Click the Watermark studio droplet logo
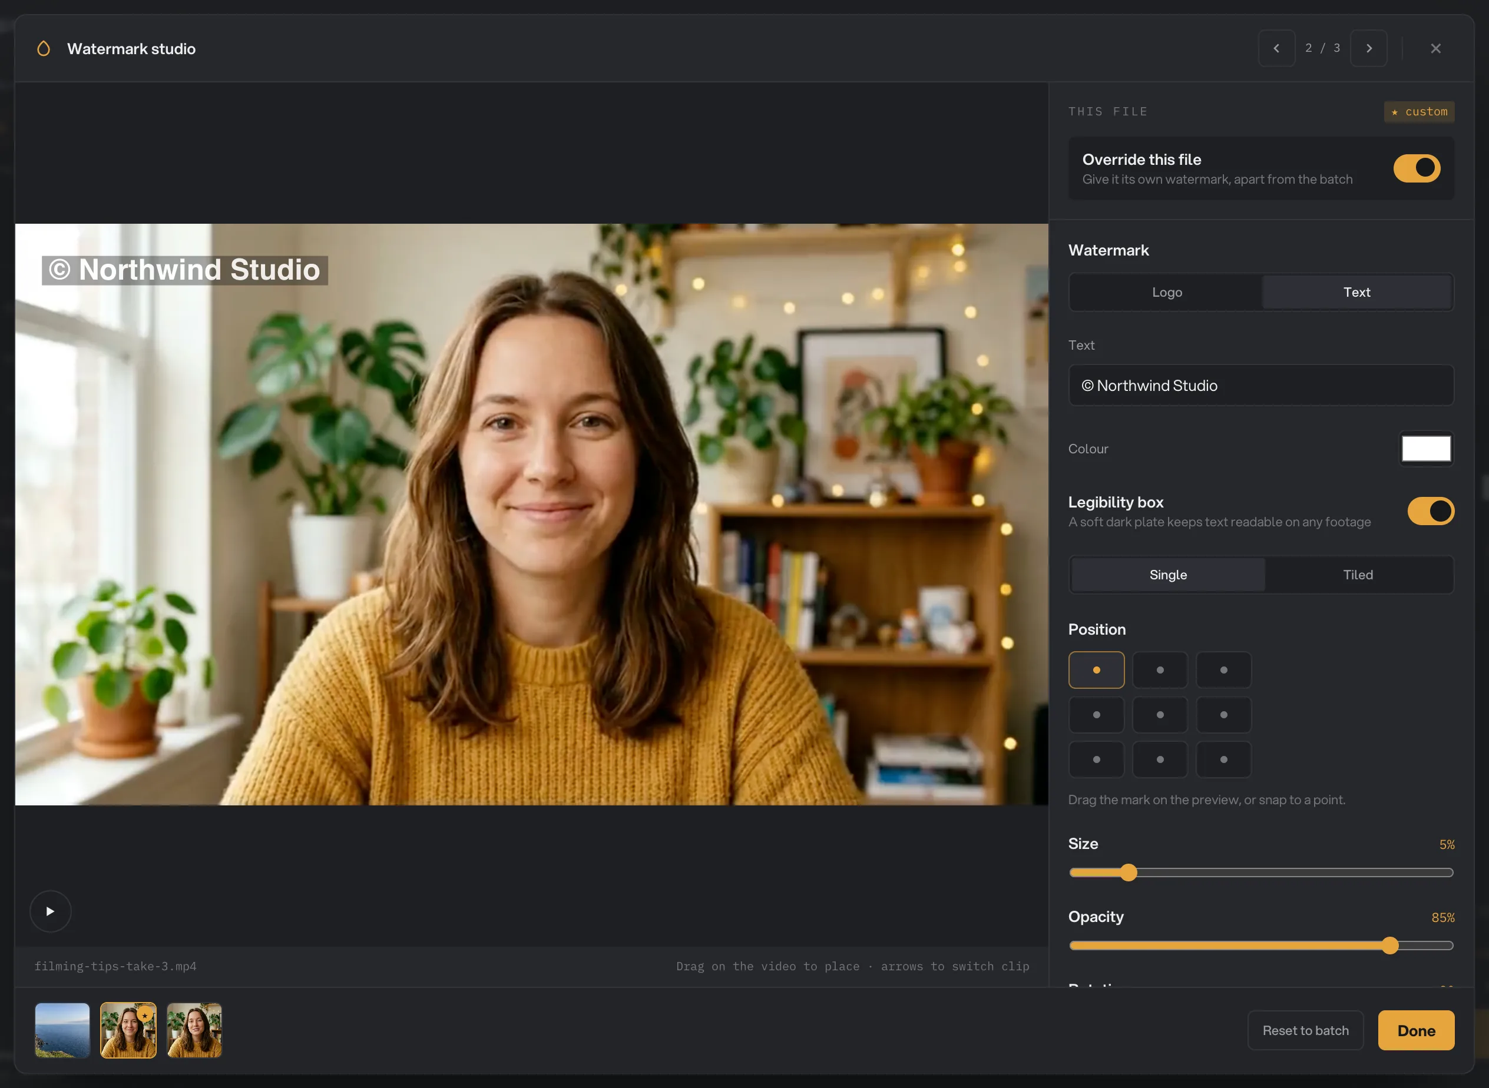The height and width of the screenshot is (1088, 1489). (44, 49)
